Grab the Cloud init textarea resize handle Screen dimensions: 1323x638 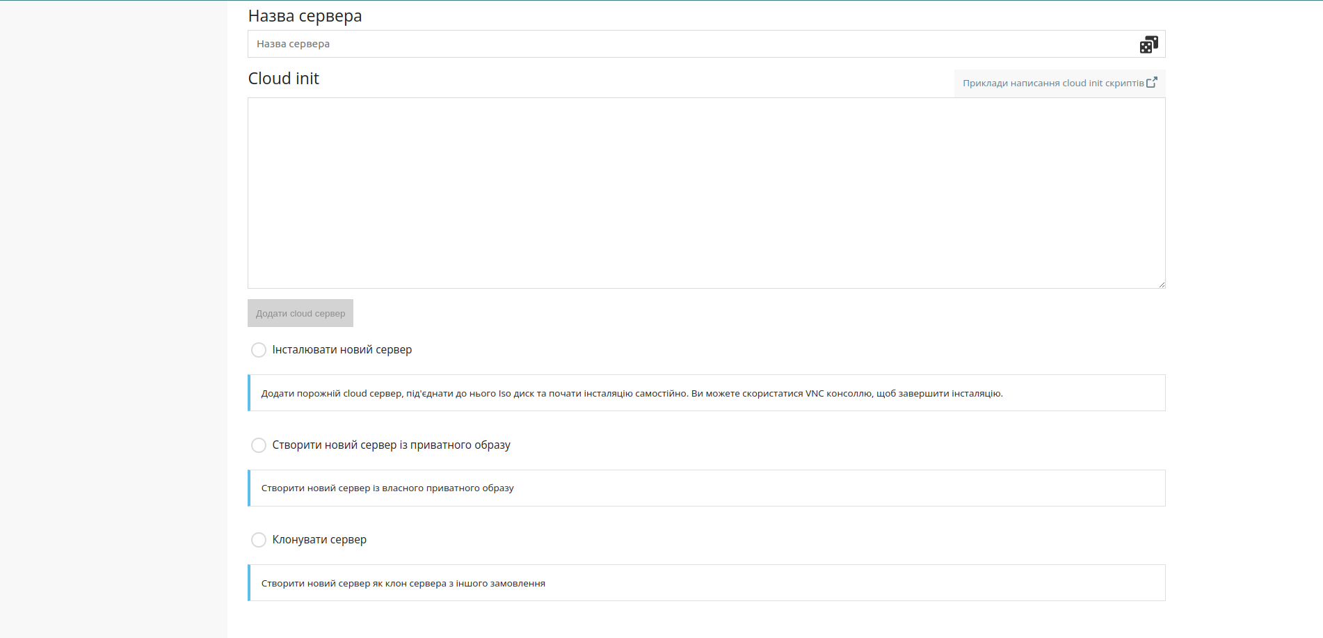pos(1161,284)
